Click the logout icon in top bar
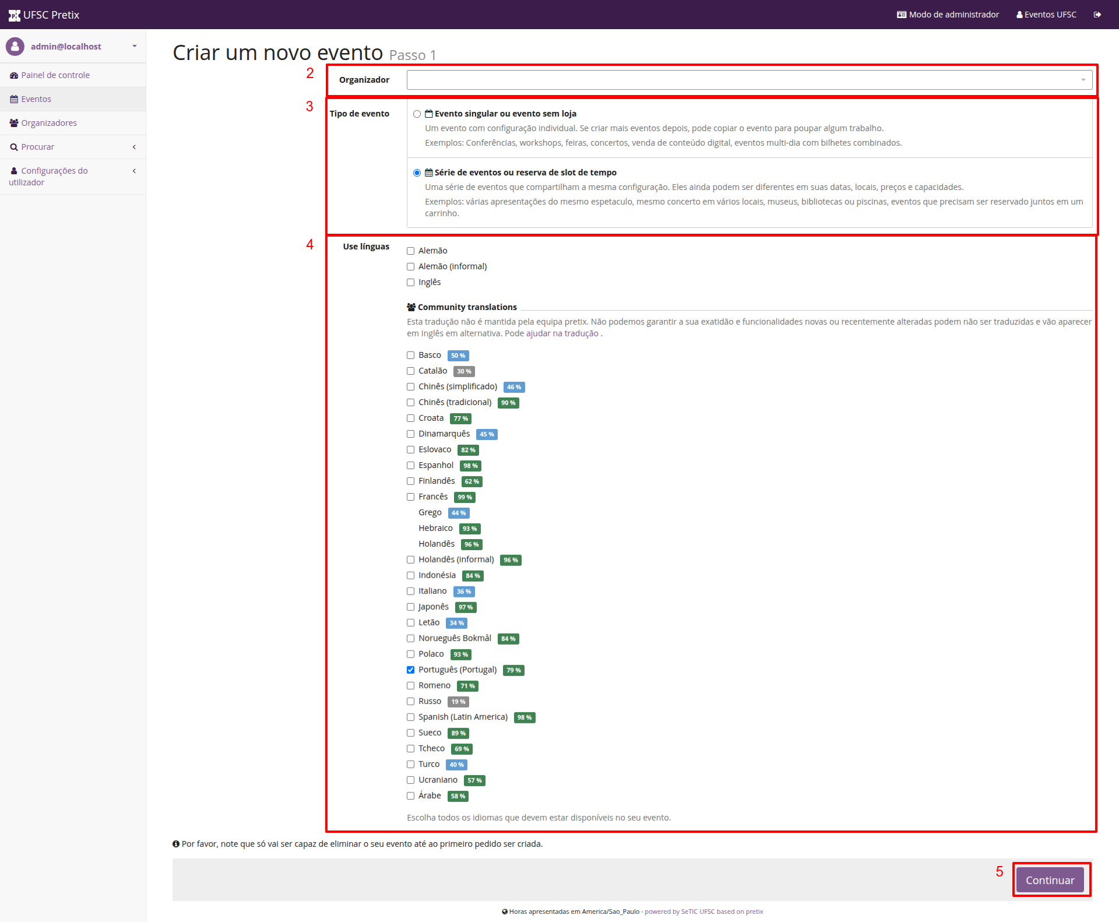The image size is (1119, 922). coord(1097,15)
